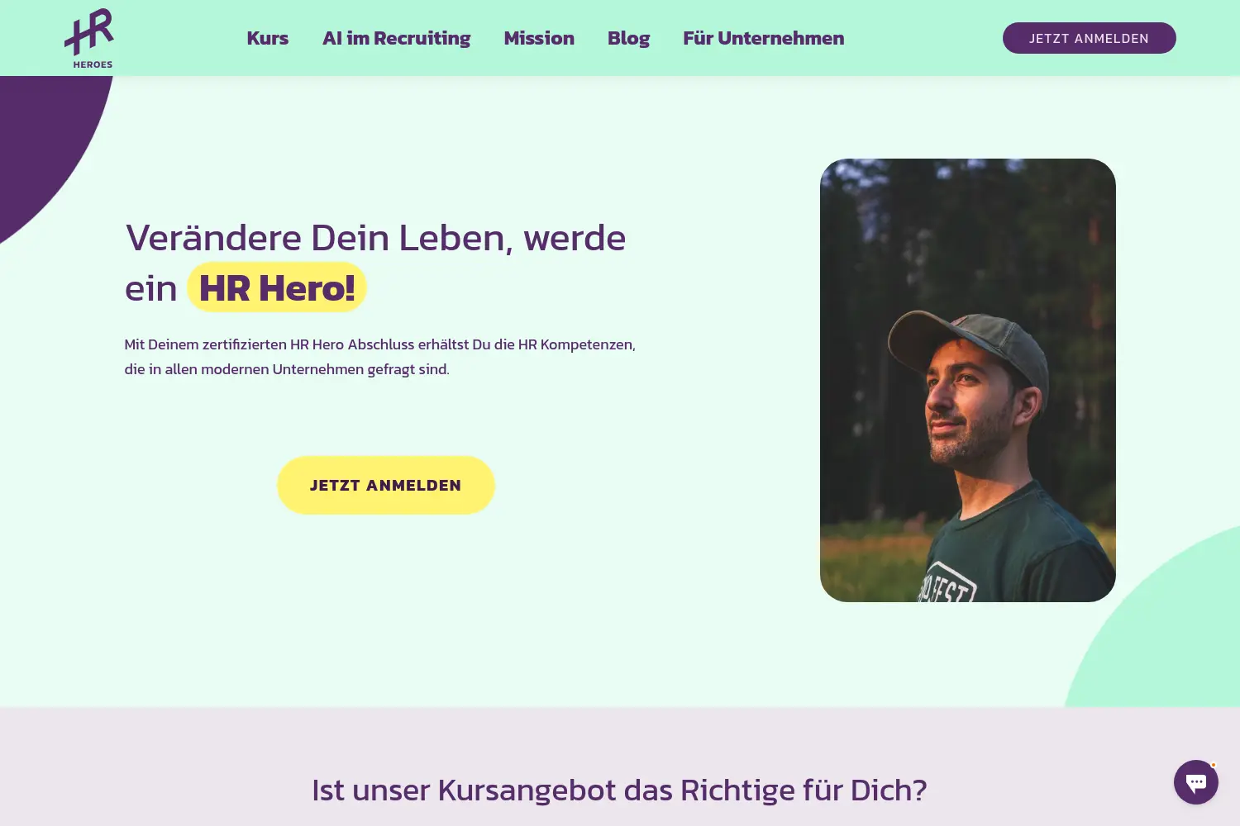1240x826 pixels.
Task: Click heading Ist unser Kursangebot das Richtige
Action: (619, 790)
